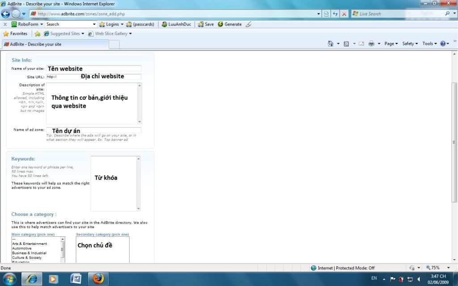Expand the zoom level dropdown arrow
Viewport: 458px width, 286px height.
tap(448, 268)
